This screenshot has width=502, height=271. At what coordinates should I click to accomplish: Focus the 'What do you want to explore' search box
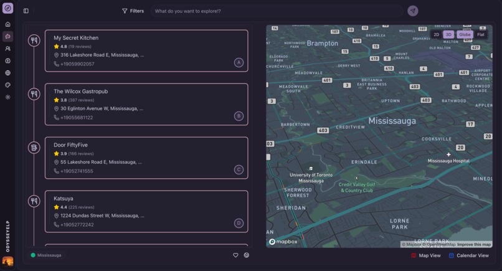point(277,11)
